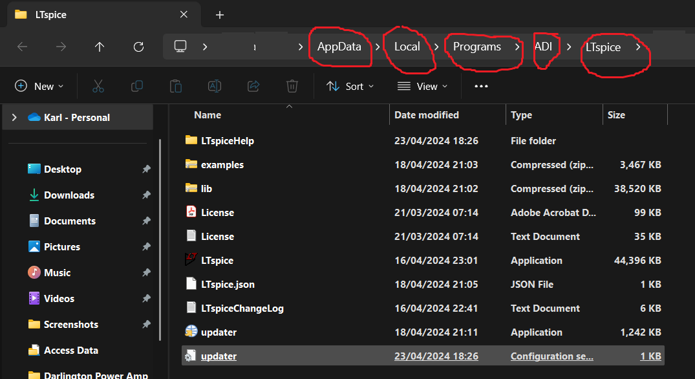Open Documents in the navigation pane

tap(70, 221)
